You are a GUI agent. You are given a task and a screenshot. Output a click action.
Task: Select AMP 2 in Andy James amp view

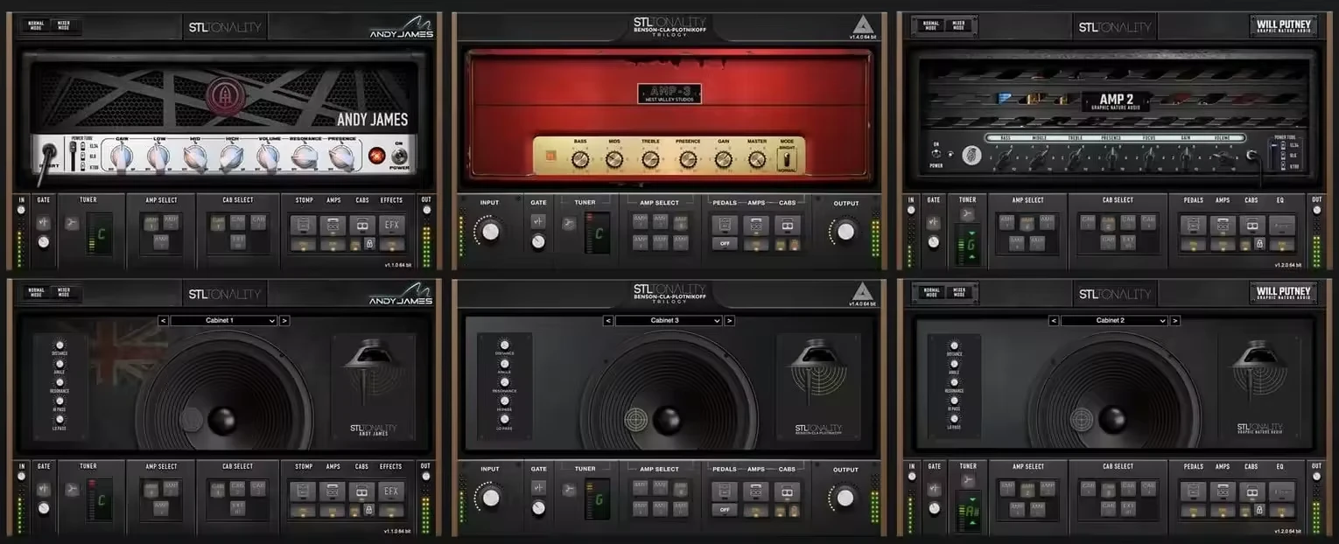(x=171, y=222)
